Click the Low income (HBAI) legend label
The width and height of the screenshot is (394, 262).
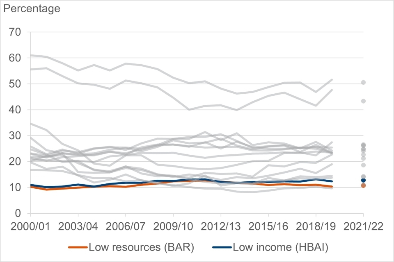click(x=281, y=247)
